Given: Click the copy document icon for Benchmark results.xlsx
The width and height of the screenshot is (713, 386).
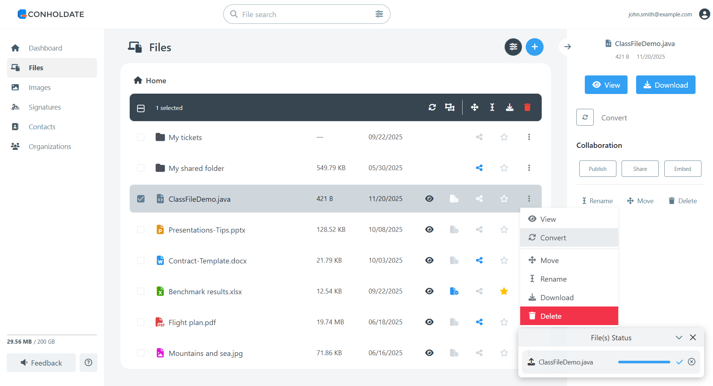Looking at the screenshot, I should point(454,291).
